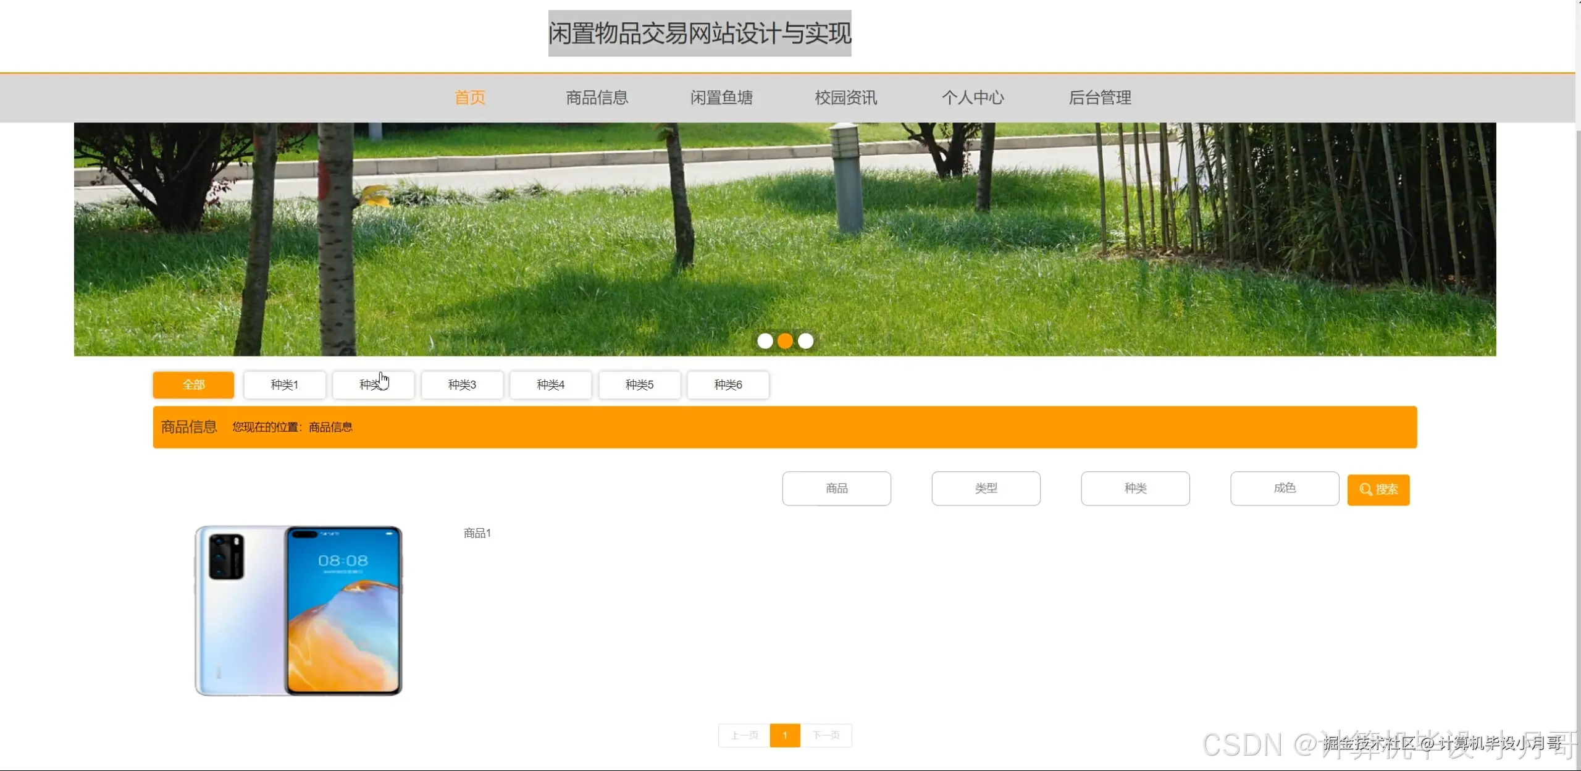Focus the 商品 search input field

pos(836,489)
